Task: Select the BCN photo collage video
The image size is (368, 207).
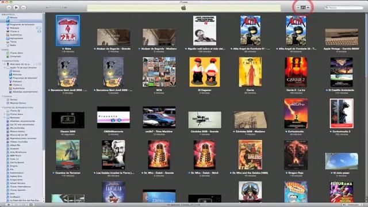Action: click(x=159, y=72)
